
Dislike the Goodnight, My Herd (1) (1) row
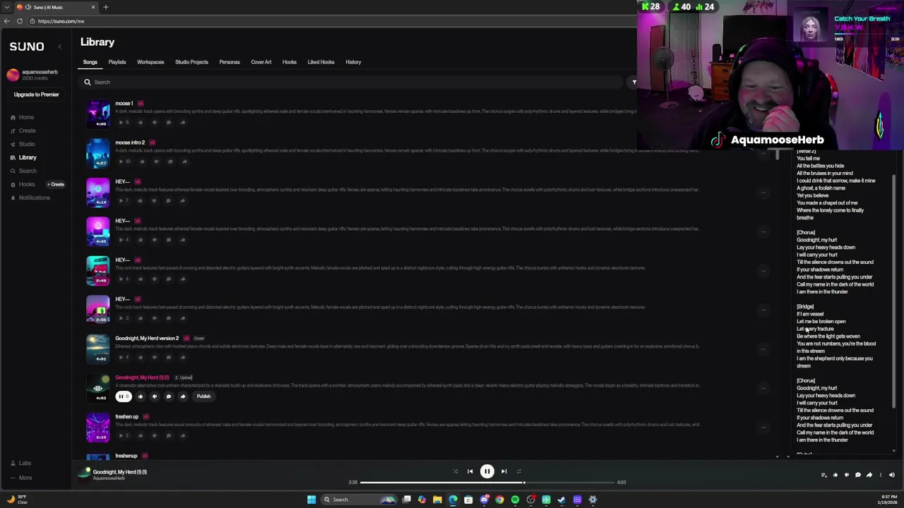[154, 397]
